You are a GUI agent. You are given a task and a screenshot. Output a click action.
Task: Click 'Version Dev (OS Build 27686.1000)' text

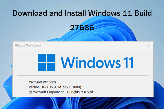(x=55, y=87)
